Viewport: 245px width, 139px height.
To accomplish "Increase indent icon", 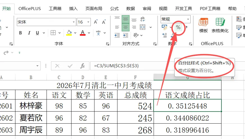I will (x=126, y=35).
